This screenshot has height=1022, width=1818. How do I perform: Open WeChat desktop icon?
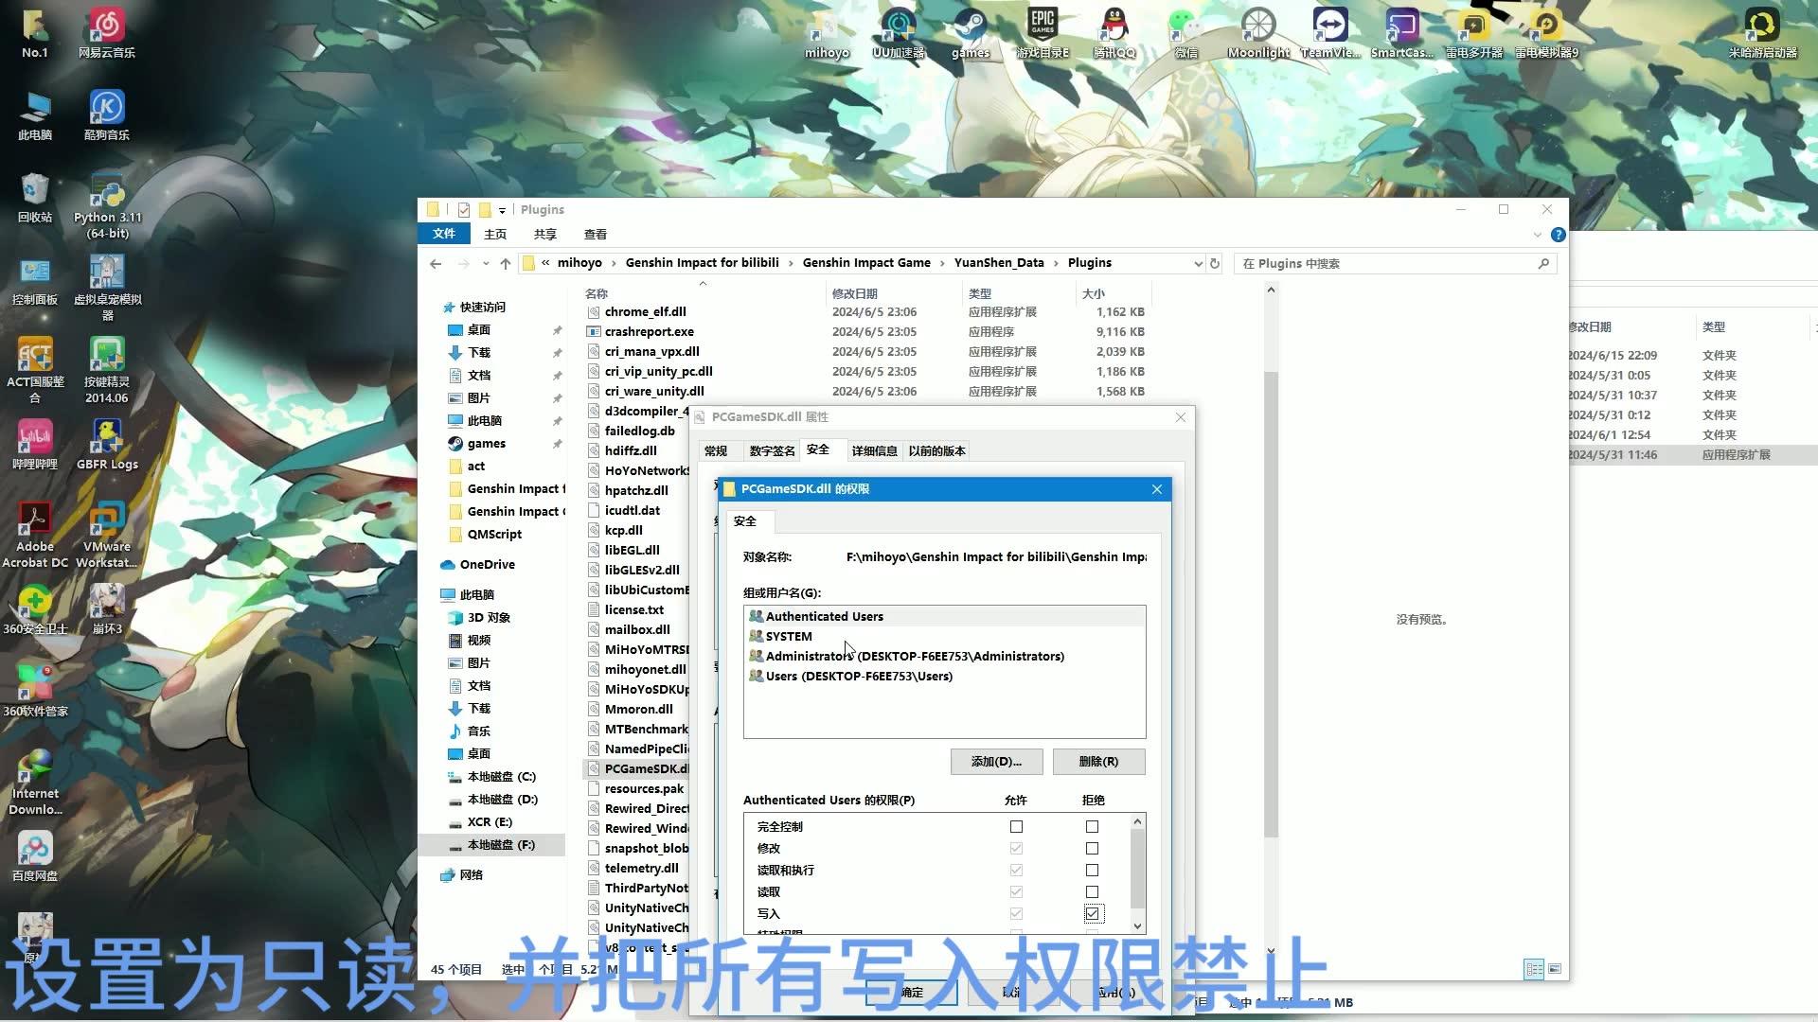click(1185, 32)
